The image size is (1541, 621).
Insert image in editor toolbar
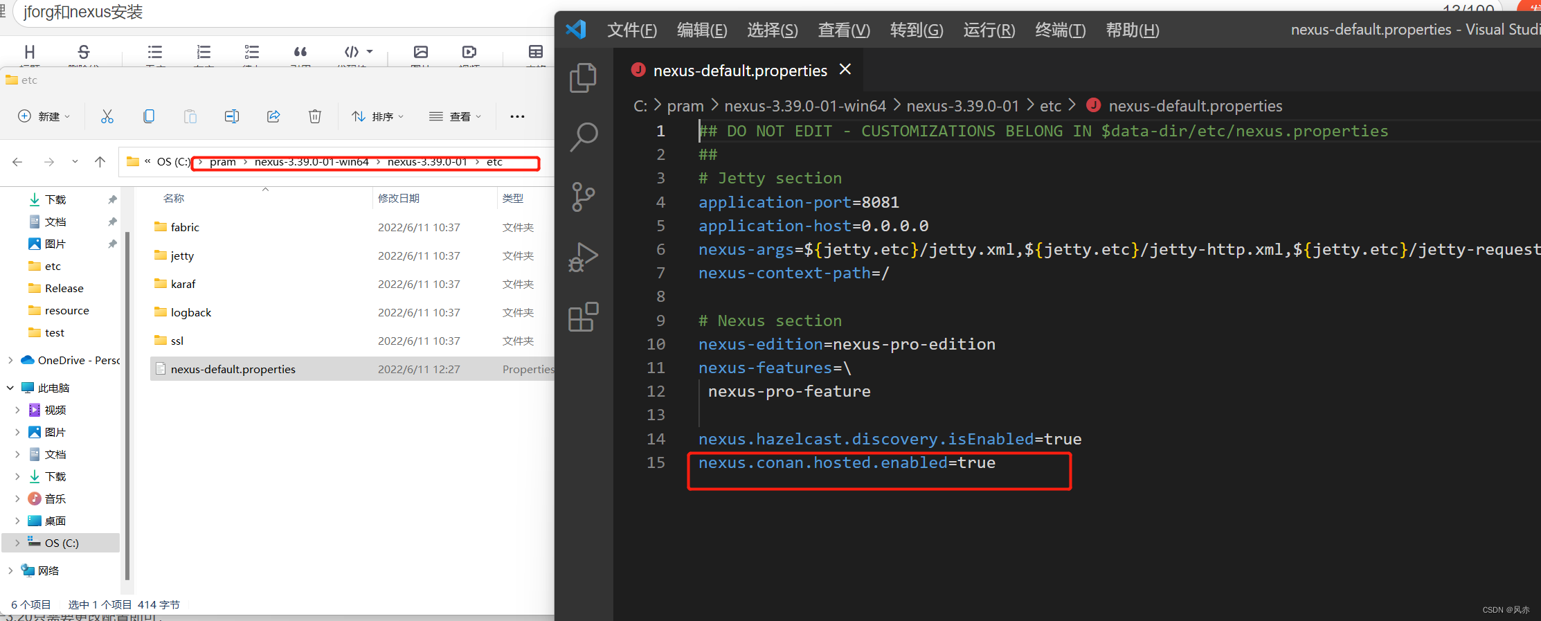tap(421, 52)
